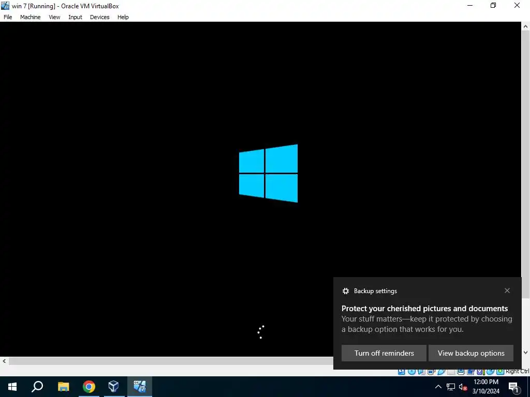Click Turn off reminders button
This screenshot has width=530, height=397.
(x=384, y=353)
